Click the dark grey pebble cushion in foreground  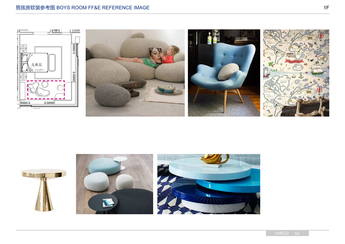(x=112, y=95)
